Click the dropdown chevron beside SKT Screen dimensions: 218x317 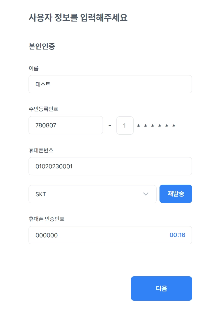[x=146, y=194]
